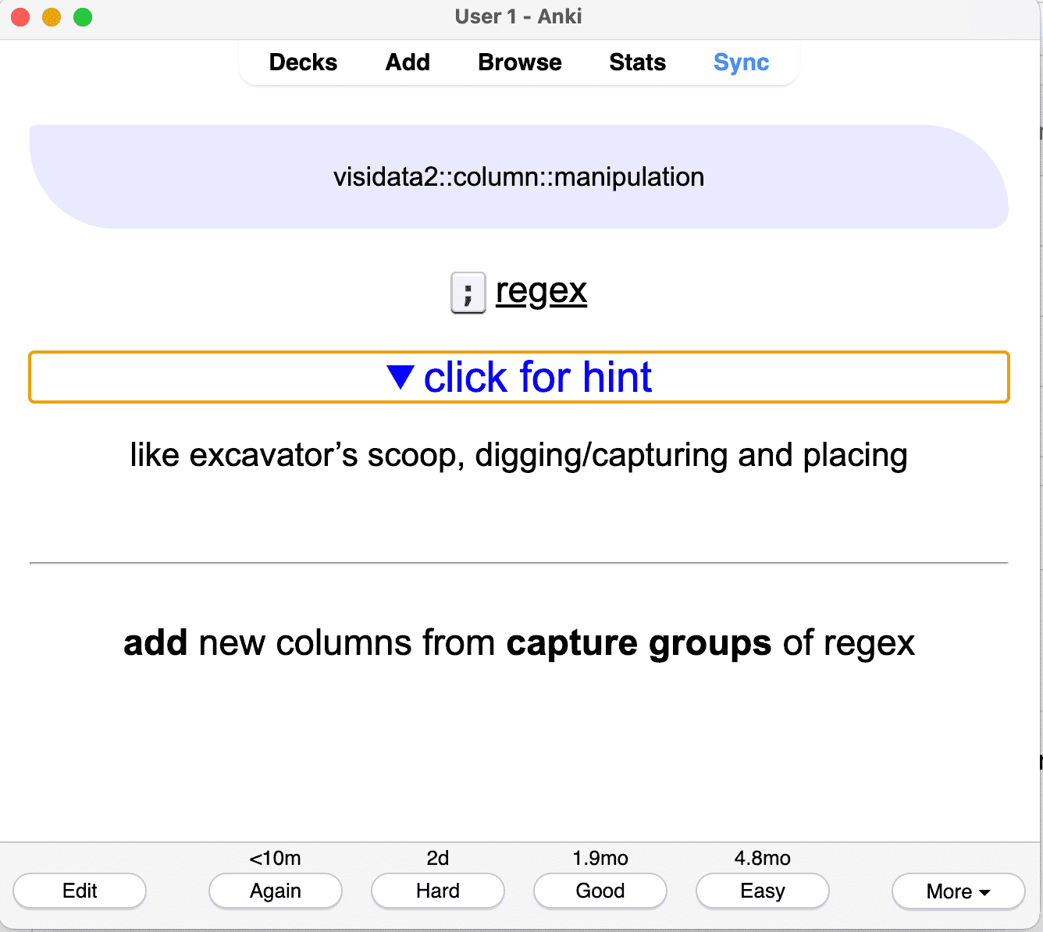1043x932 pixels.
Task: Open the Stats screen
Action: pyautogui.click(x=637, y=62)
